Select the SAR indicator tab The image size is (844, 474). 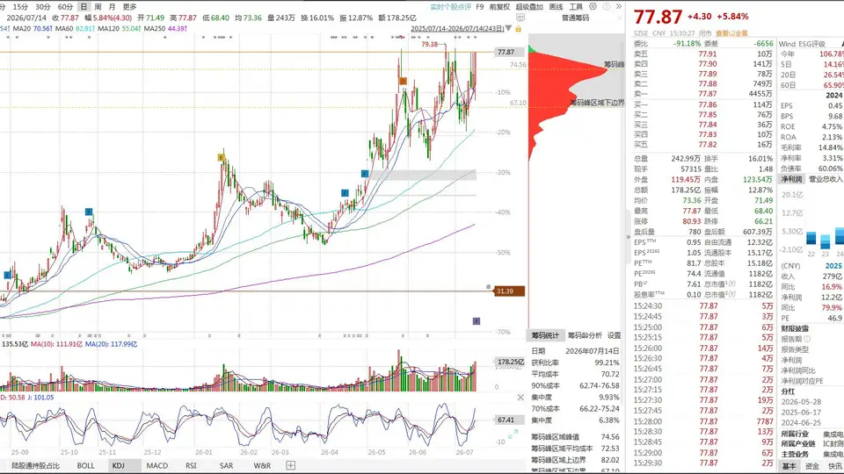pos(226,465)
